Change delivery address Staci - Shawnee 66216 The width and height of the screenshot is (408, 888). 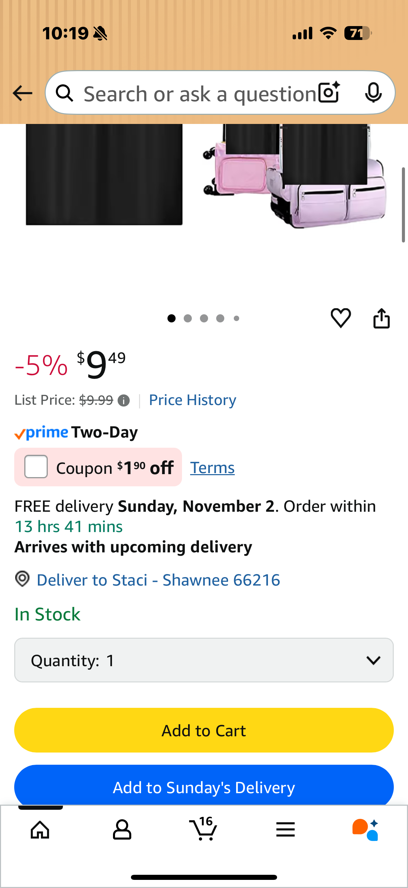[158, 580]
